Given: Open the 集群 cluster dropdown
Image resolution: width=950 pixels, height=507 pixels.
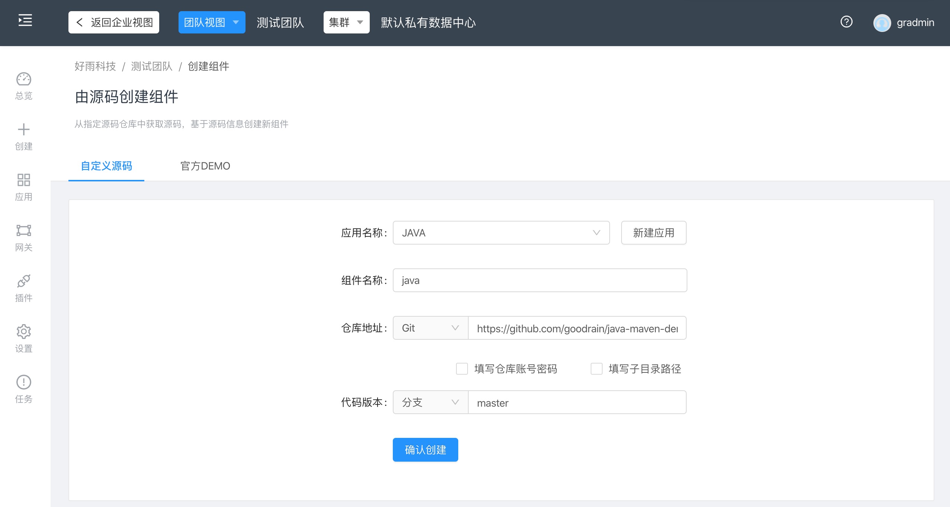Looking at the screenshot, I should [346, 22].
